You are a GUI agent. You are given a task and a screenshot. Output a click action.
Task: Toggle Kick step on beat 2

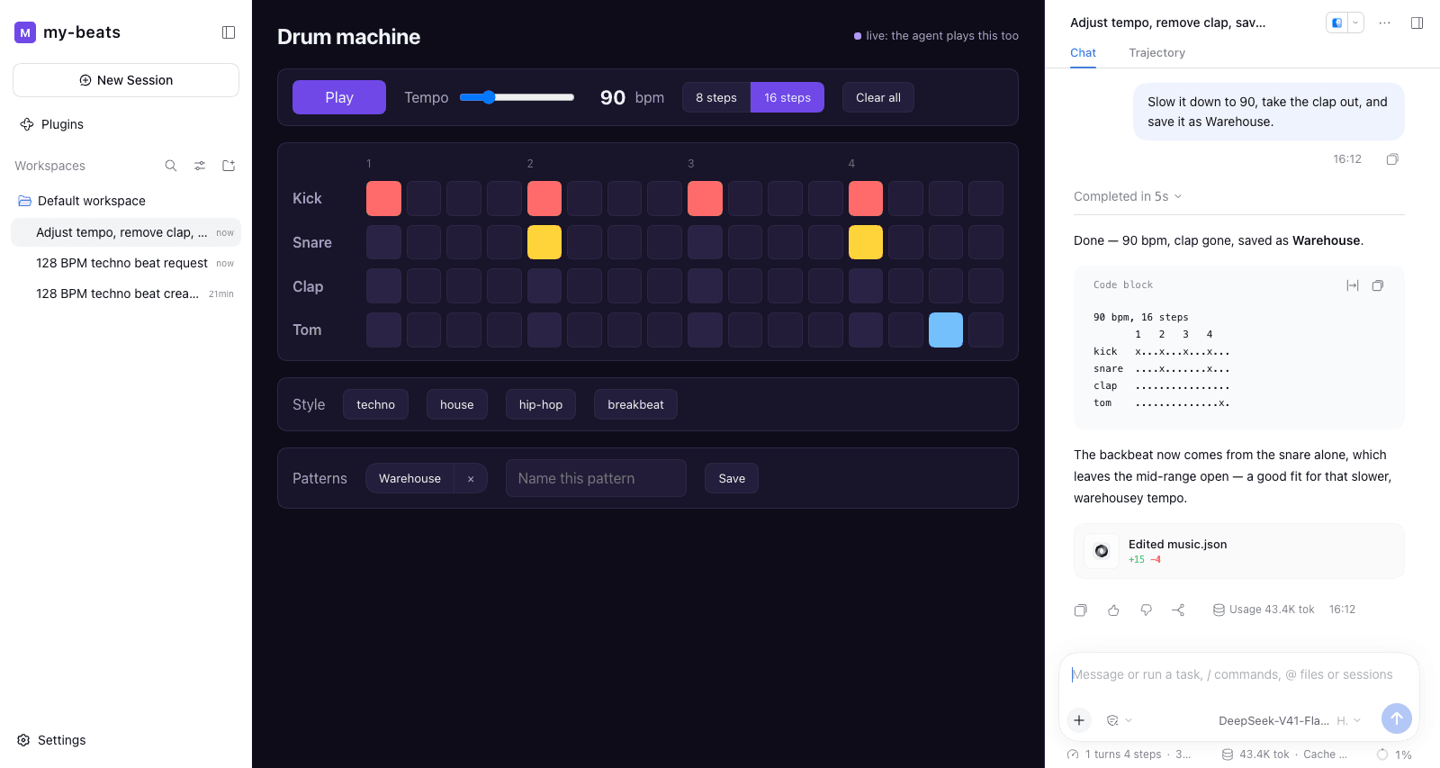pos(544,198)
